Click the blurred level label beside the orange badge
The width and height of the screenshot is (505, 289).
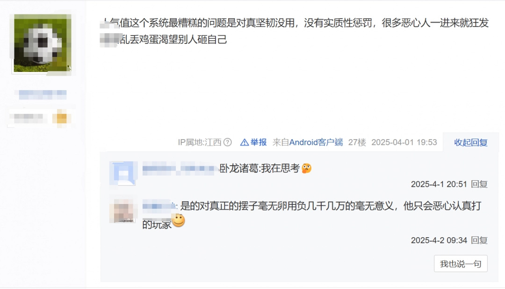[29, 118]
